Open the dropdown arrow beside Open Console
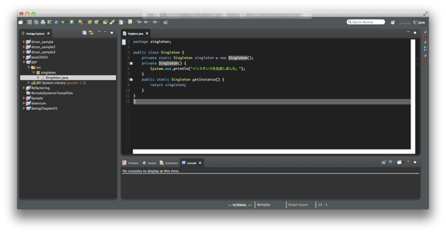This screenshot has width=446, height=233. (403, 162)
